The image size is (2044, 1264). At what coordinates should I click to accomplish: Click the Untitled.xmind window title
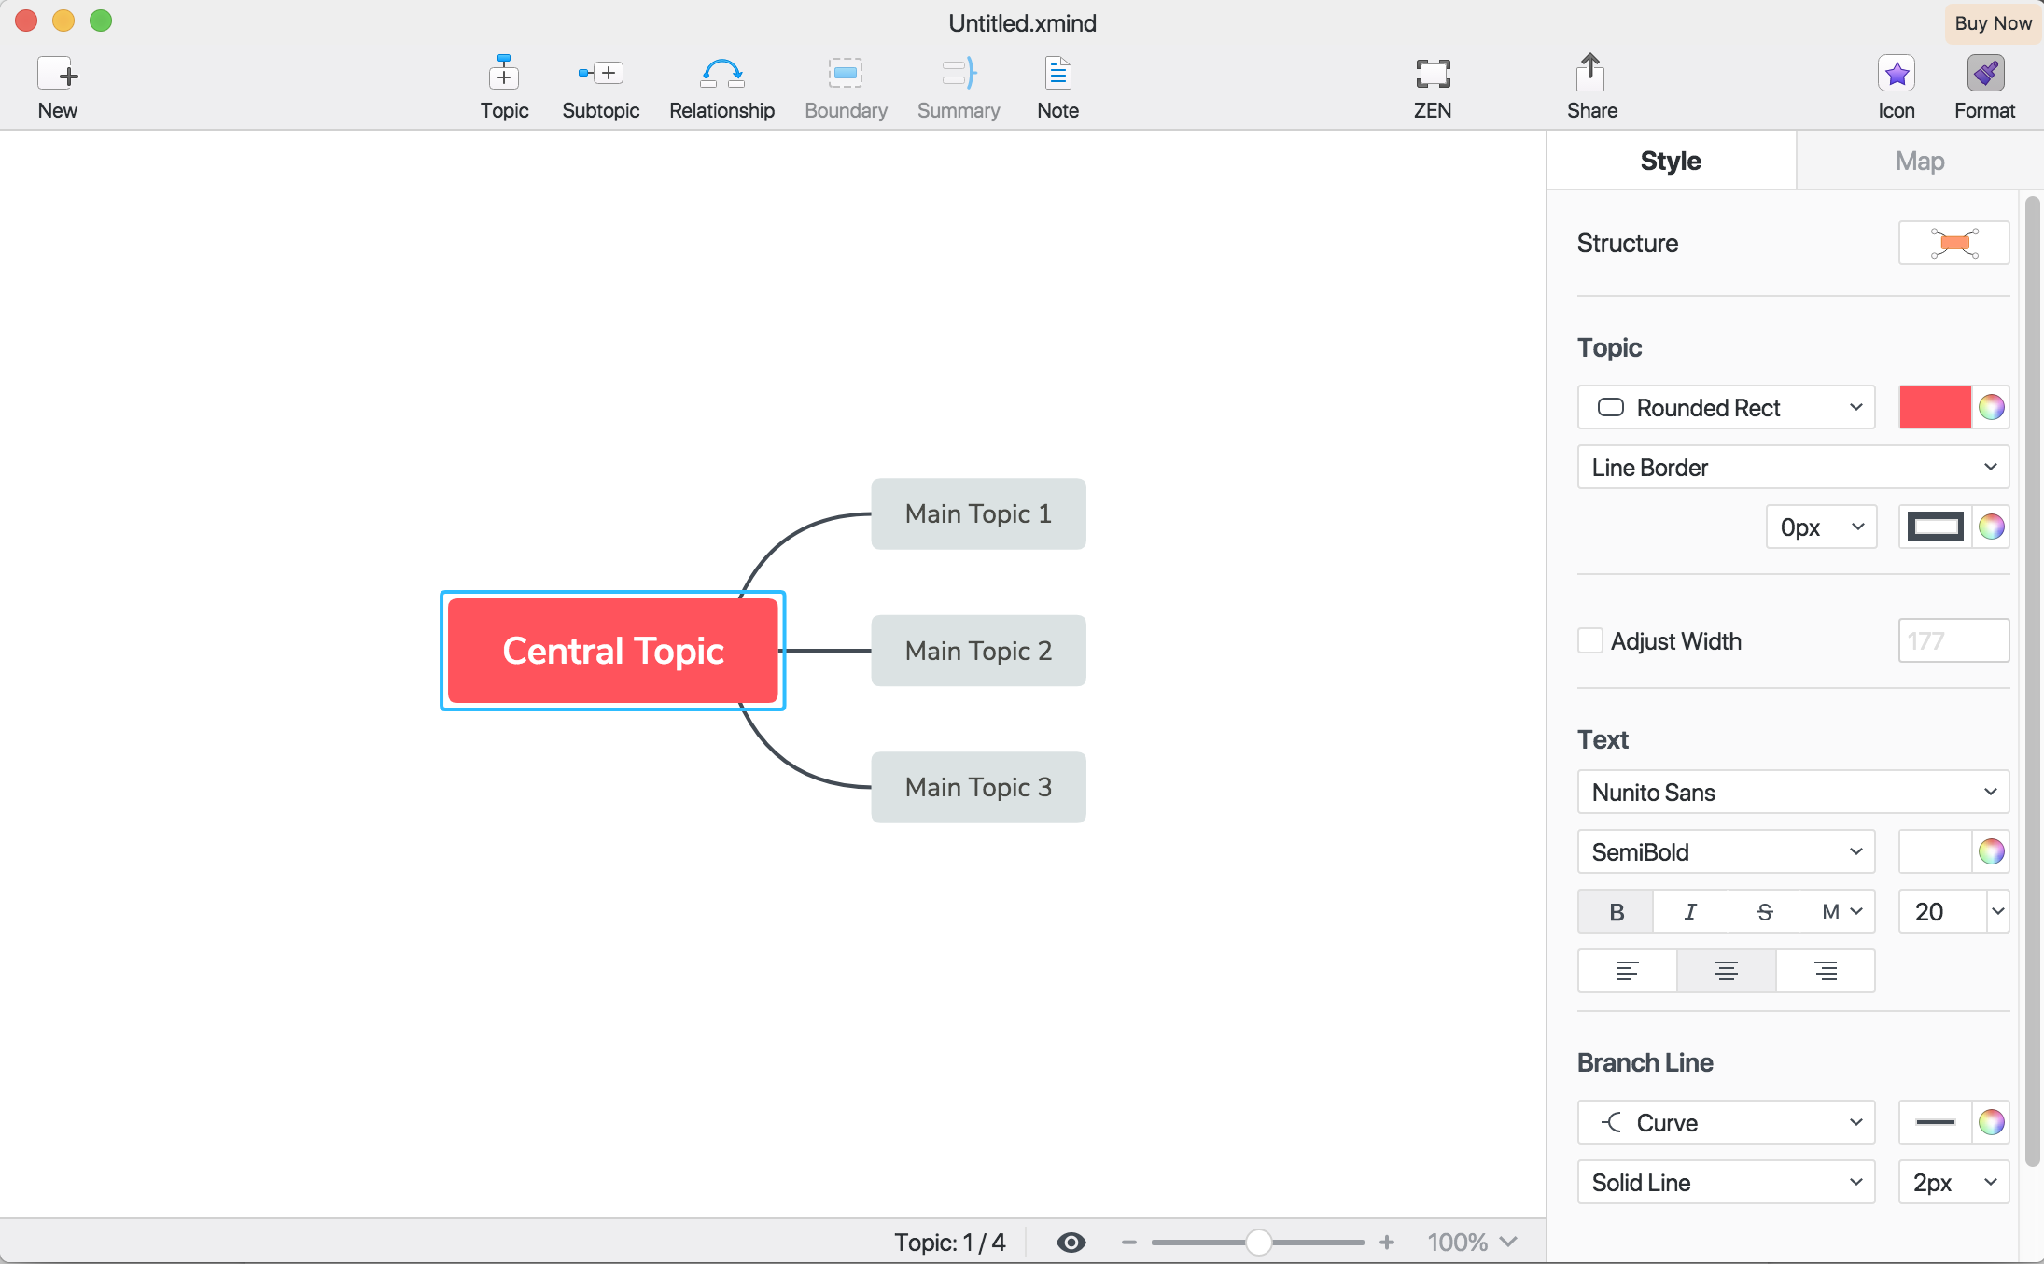pyautogui.click(x=1022, y=23)
